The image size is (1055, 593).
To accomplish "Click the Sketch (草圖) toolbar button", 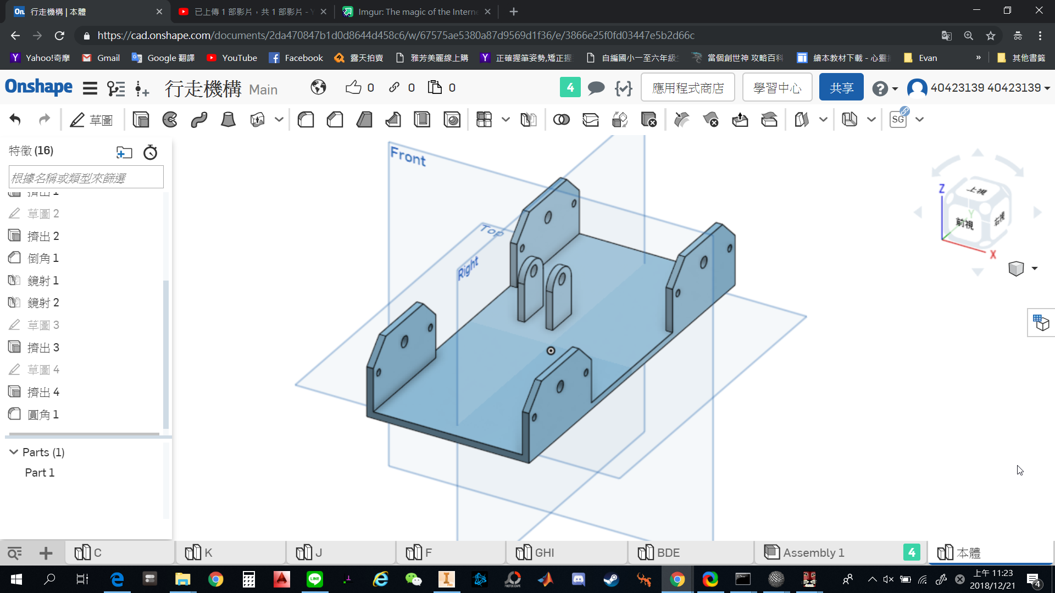I will coord(91,119).
